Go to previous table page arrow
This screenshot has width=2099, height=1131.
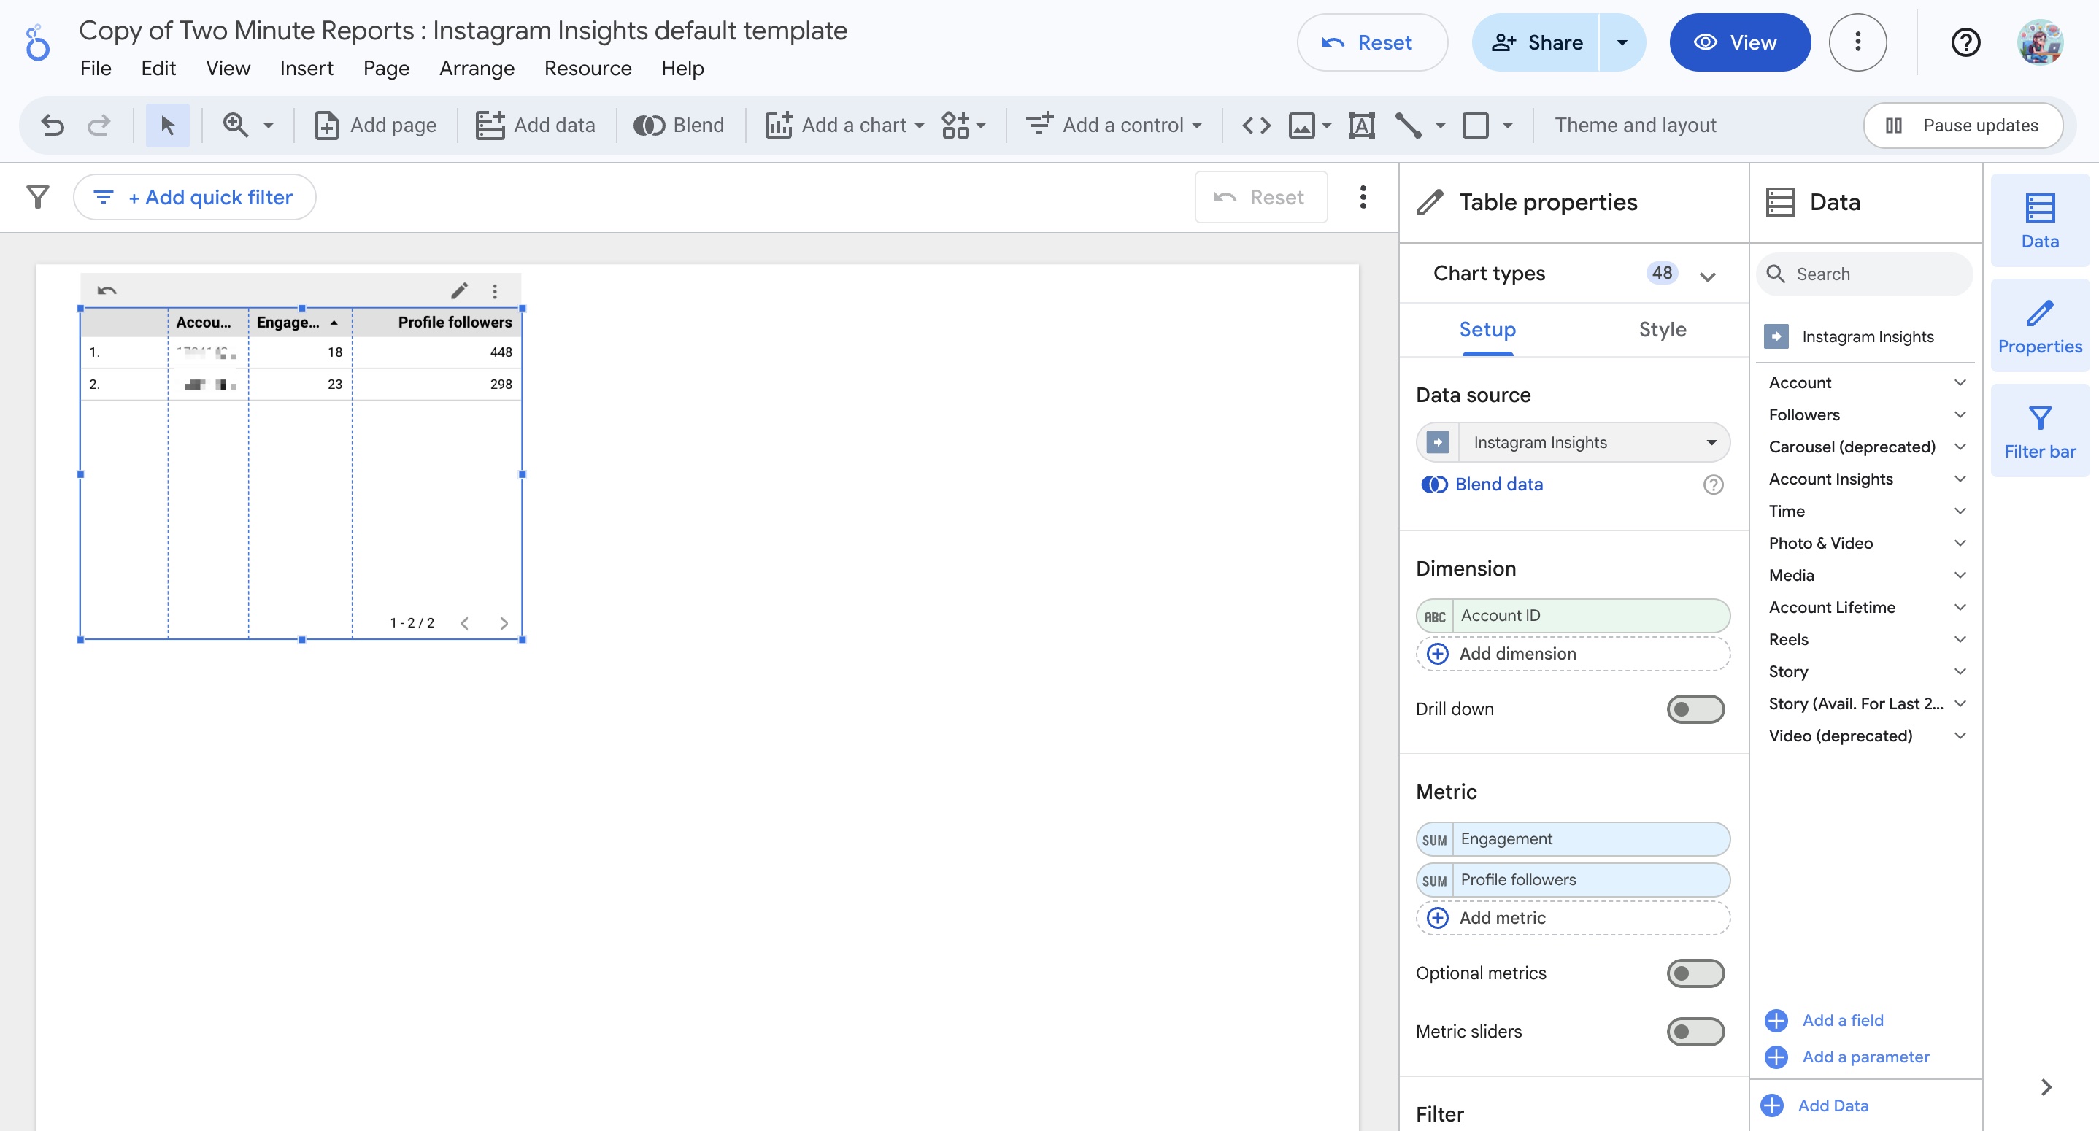pos(464,623)
